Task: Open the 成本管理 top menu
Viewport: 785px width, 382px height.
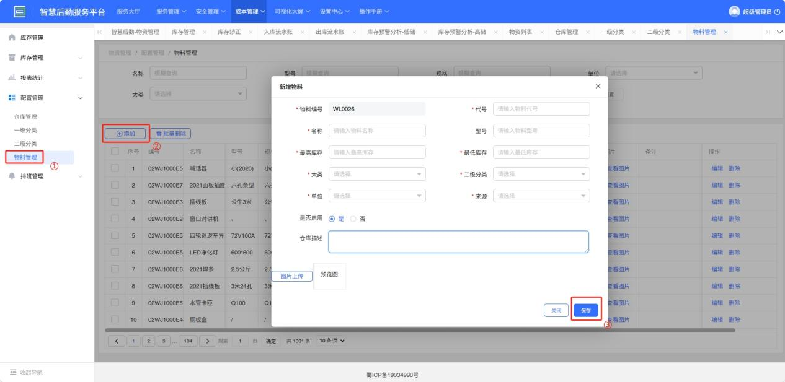Action: [250, 11]
